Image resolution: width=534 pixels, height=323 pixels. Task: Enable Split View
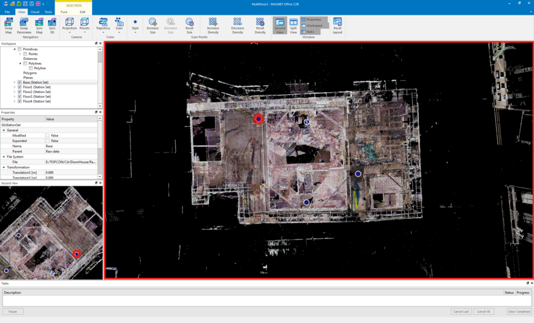pos(293,25)
